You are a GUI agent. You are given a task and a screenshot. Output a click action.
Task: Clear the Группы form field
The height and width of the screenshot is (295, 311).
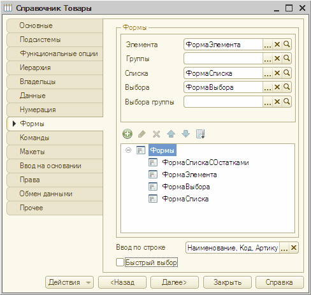coord(277,59)
